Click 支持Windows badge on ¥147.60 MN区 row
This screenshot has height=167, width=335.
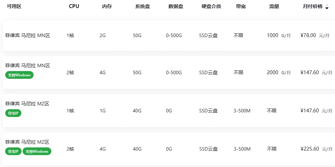[20, 75]
